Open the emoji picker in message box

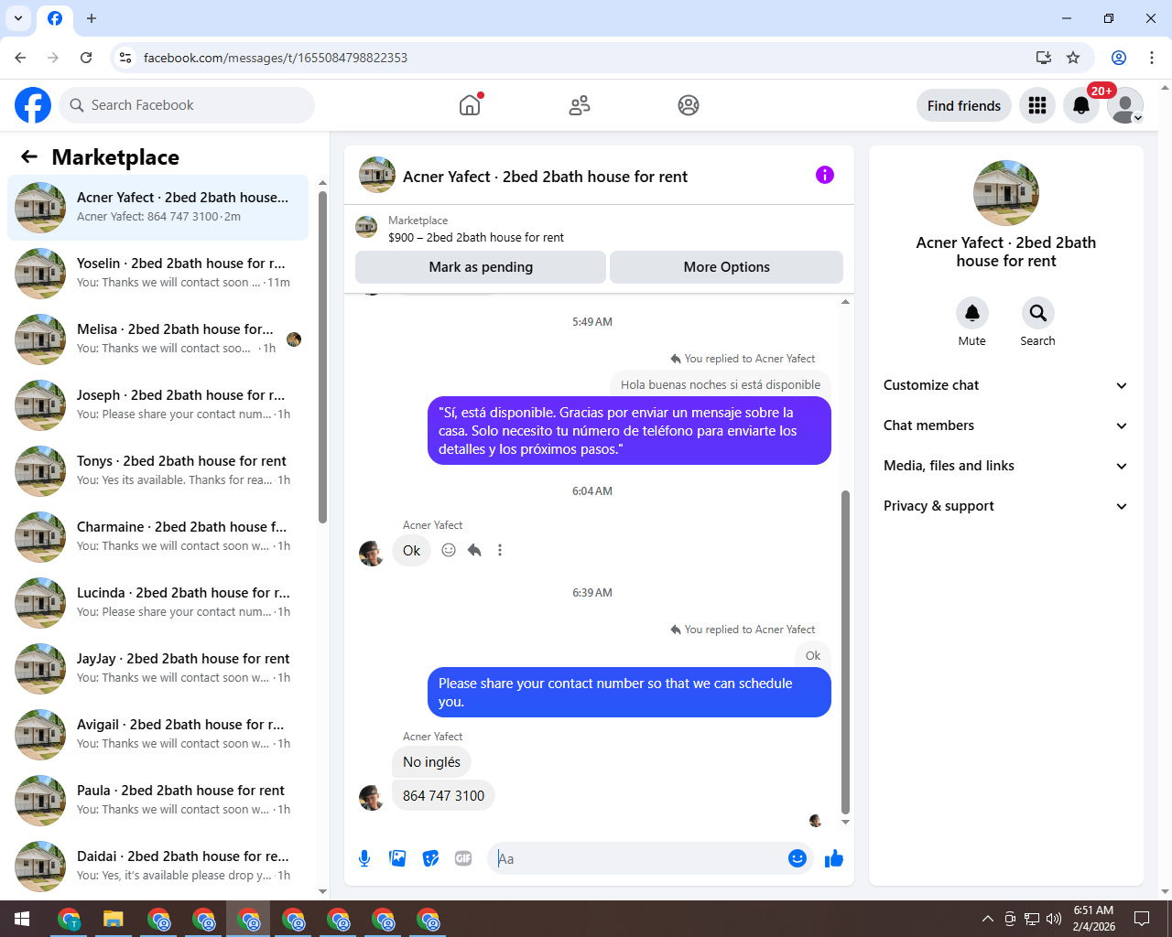[798, 858]
